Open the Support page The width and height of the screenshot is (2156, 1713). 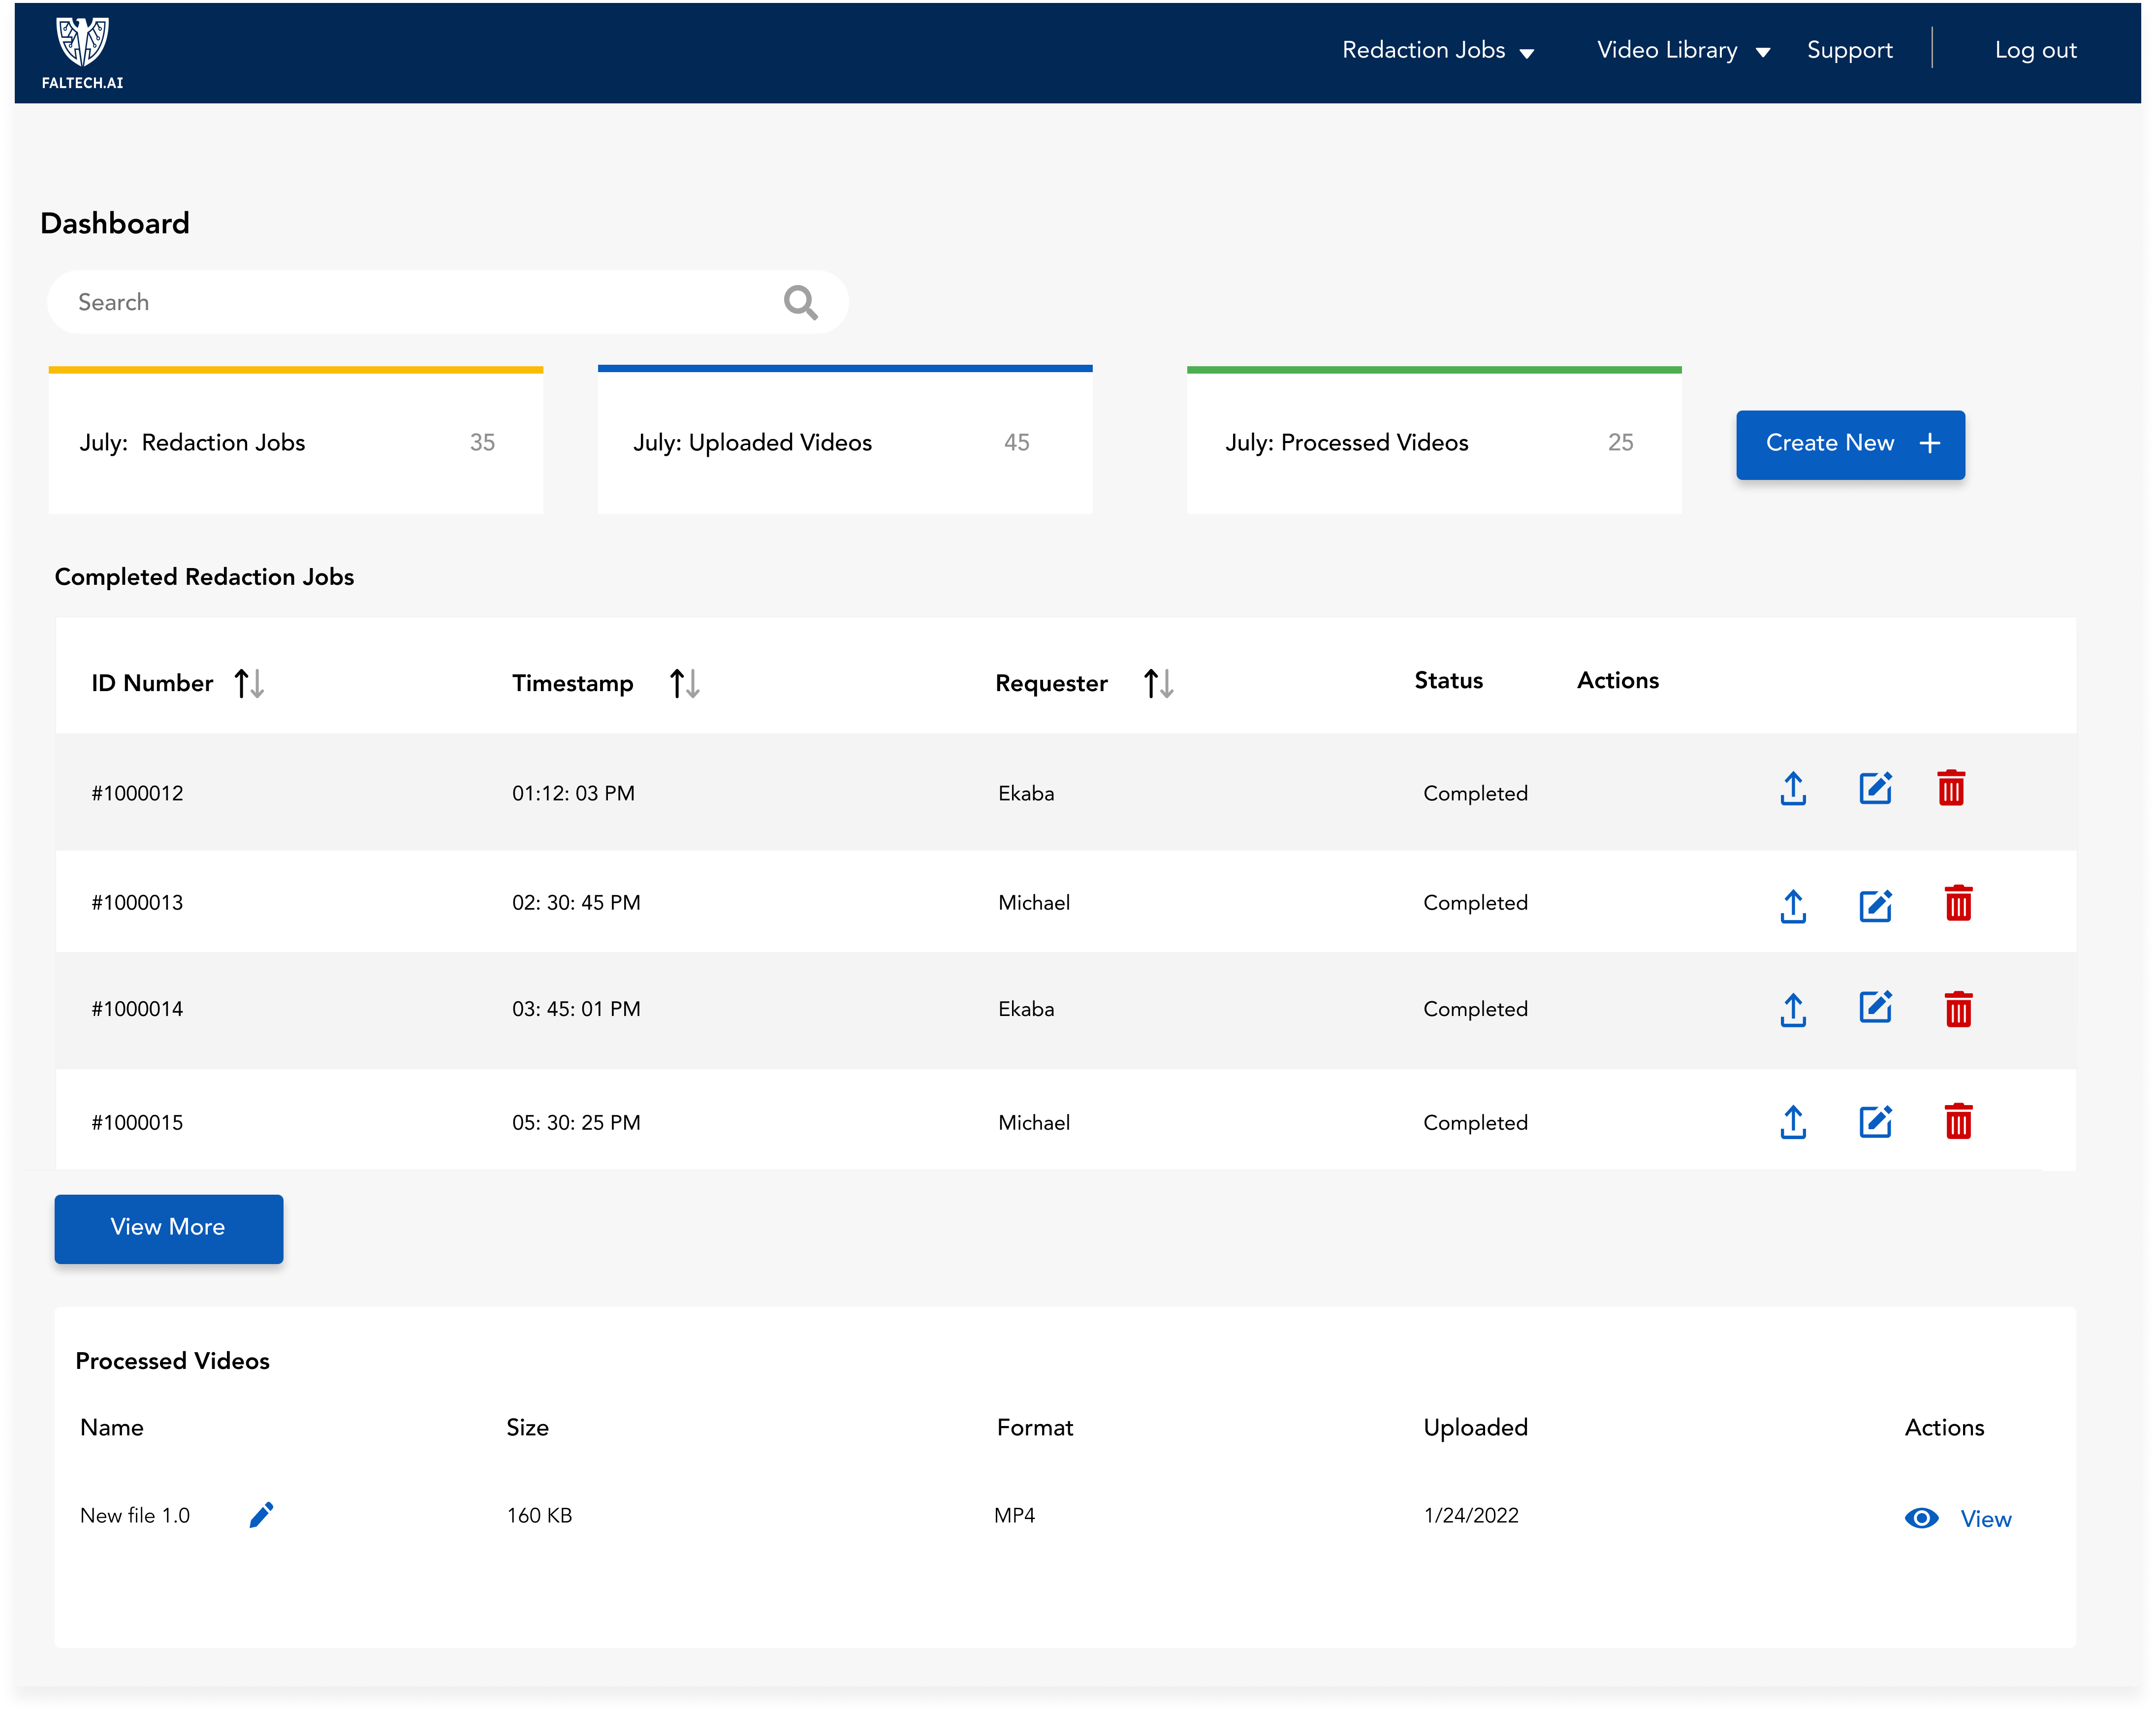(1849, 50)
